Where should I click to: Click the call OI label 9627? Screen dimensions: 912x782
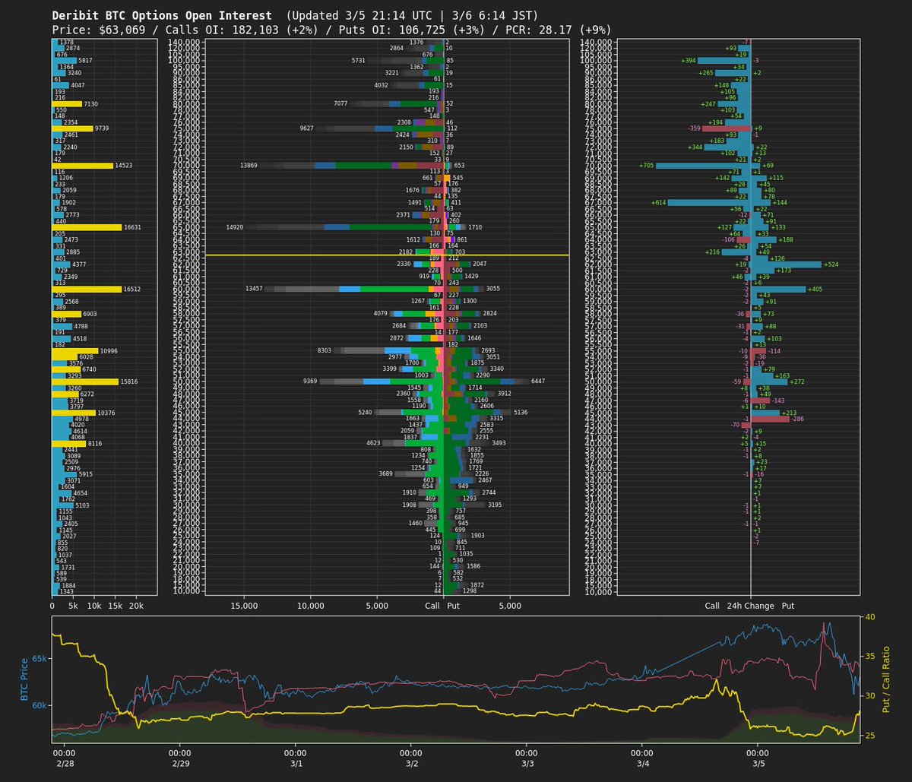(x=307, y=128)
